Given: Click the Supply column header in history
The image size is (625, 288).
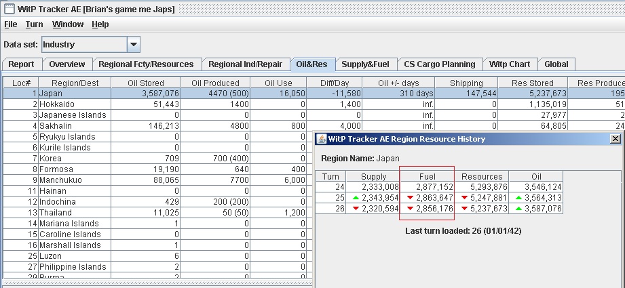Looking at the screenshot, I should (373, 176).
